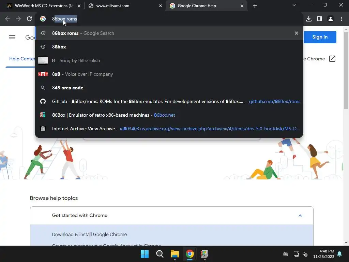This screenshot has height=262, width=349.
Task: Open notifications bell icon
Action: (340, 254)
